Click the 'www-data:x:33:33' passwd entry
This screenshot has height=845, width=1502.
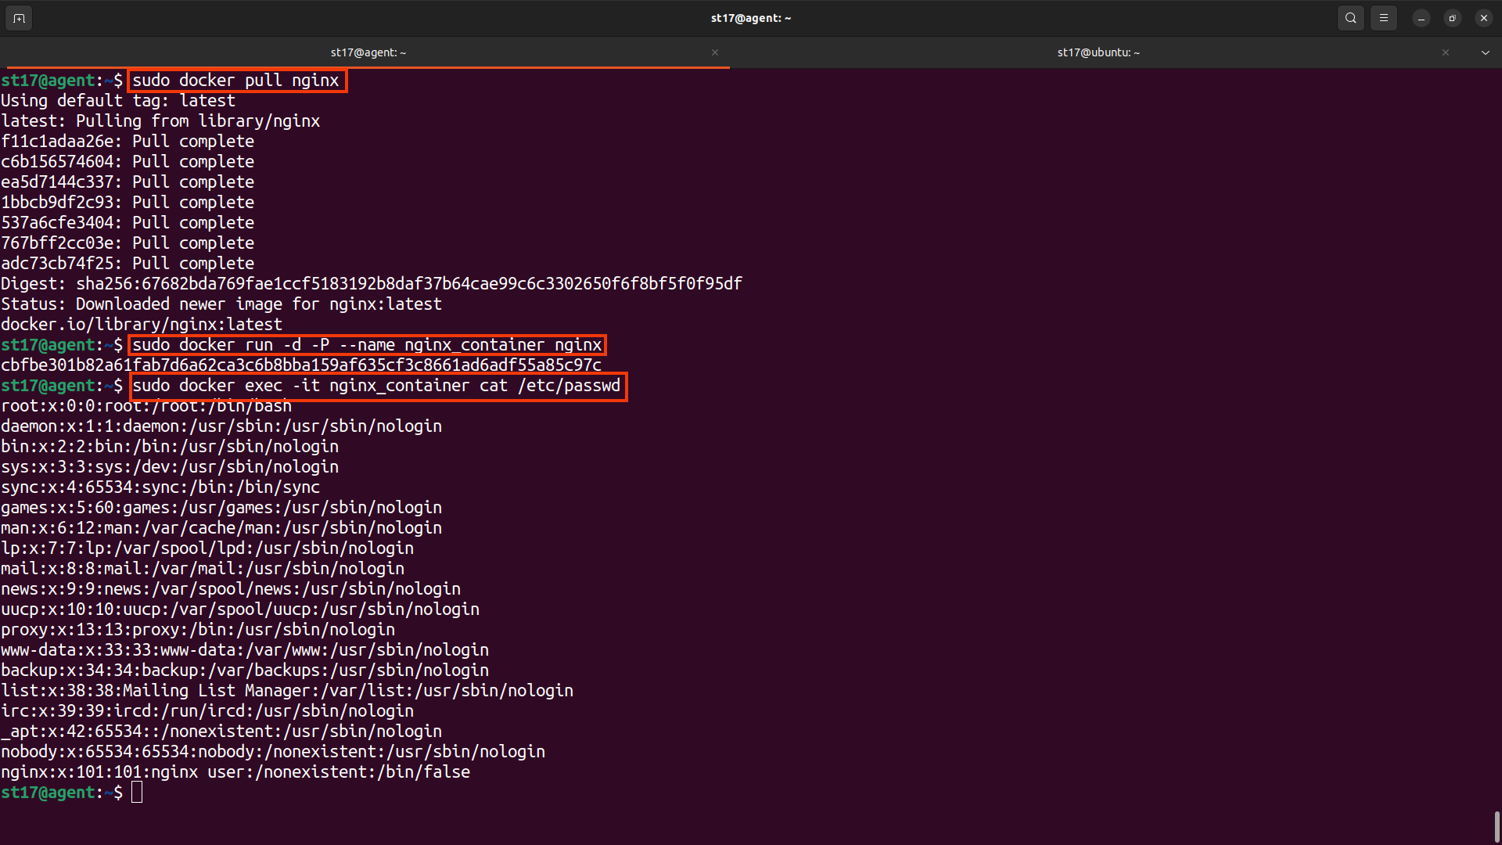click(245, 650)
